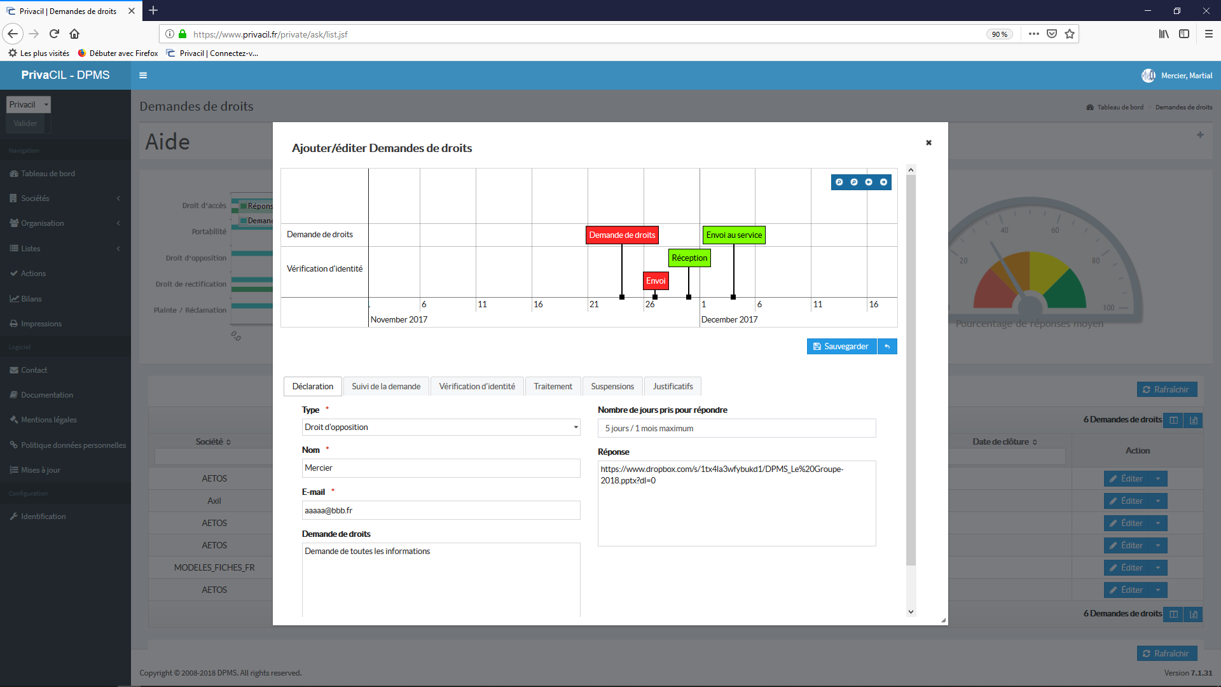1221x687 pixels.
Task: Click the Sauvegarder button in modal
Action: tap(841, 347)
